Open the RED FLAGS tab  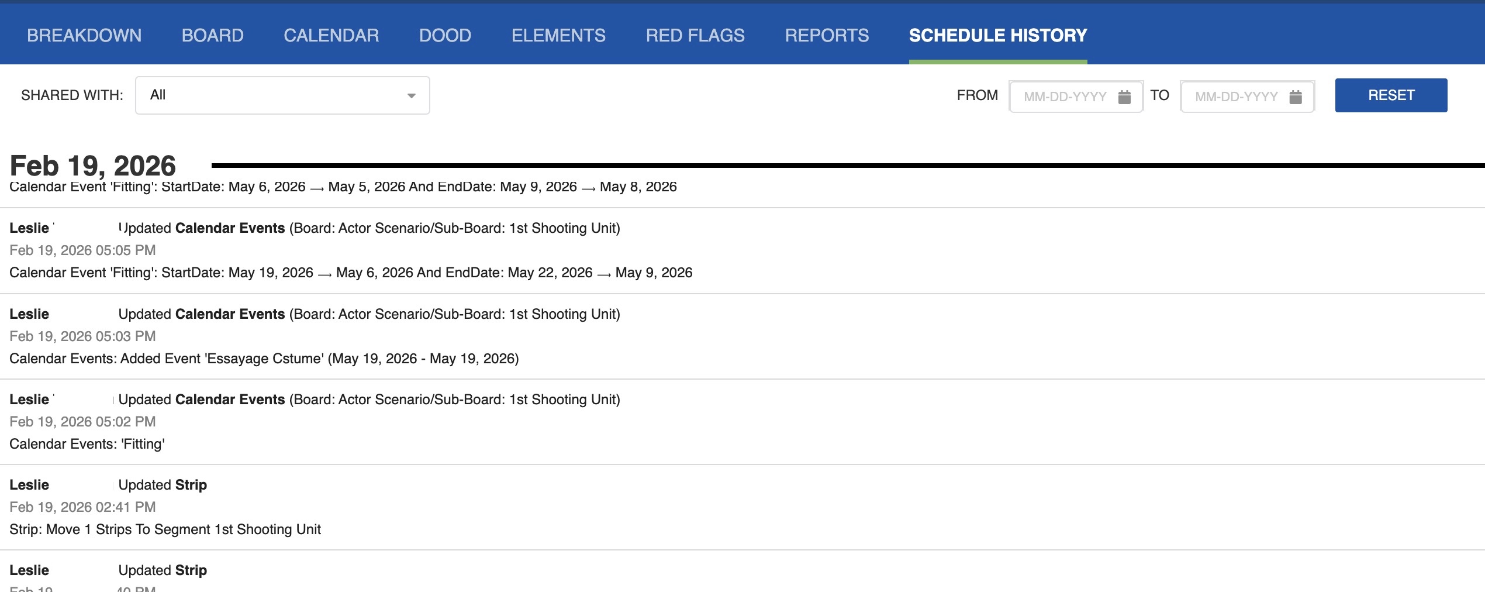pyautogui.click(x=695, y=35)
